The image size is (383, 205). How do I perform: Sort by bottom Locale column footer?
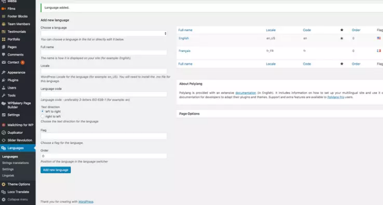271,64
